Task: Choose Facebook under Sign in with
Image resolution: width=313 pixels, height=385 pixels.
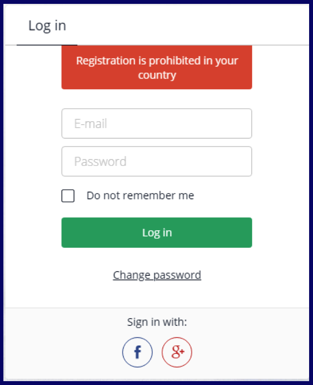Action: (138, 352)
